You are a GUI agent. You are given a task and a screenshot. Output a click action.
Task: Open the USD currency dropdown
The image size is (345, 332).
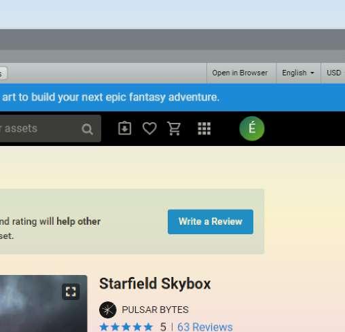point(333,73)
